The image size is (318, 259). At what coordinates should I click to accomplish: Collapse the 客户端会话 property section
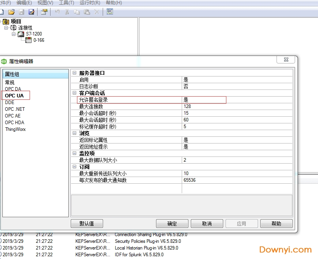coord(74,93)
